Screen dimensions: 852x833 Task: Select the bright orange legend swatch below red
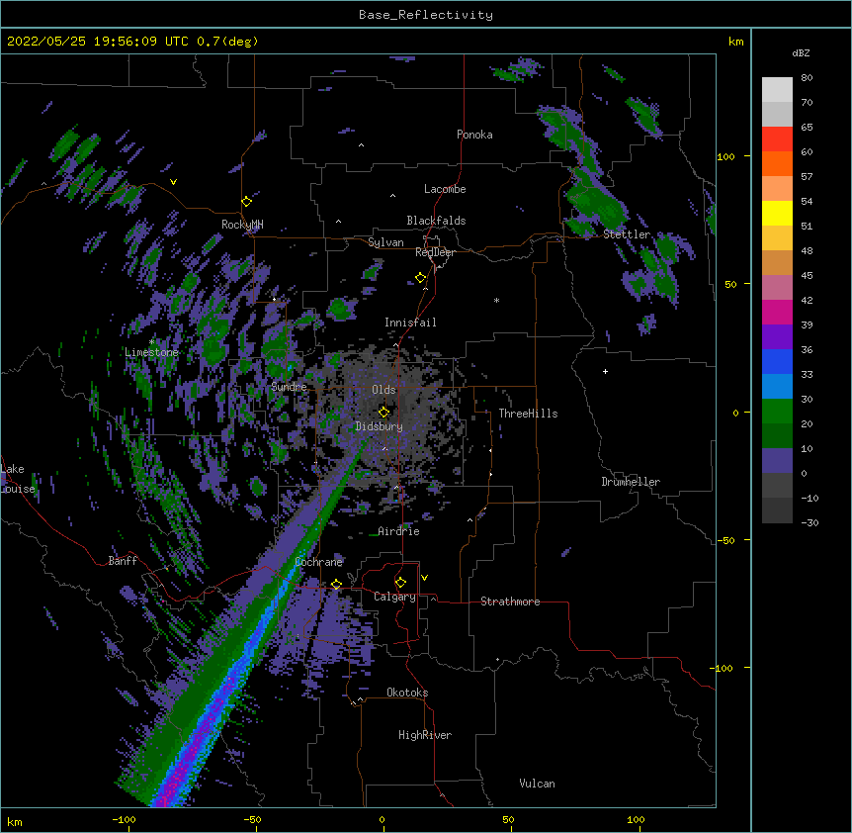click(777, 163)
